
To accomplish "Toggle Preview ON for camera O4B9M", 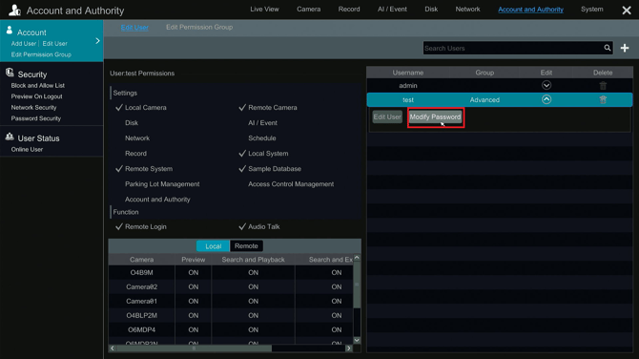I will point(194,272).
